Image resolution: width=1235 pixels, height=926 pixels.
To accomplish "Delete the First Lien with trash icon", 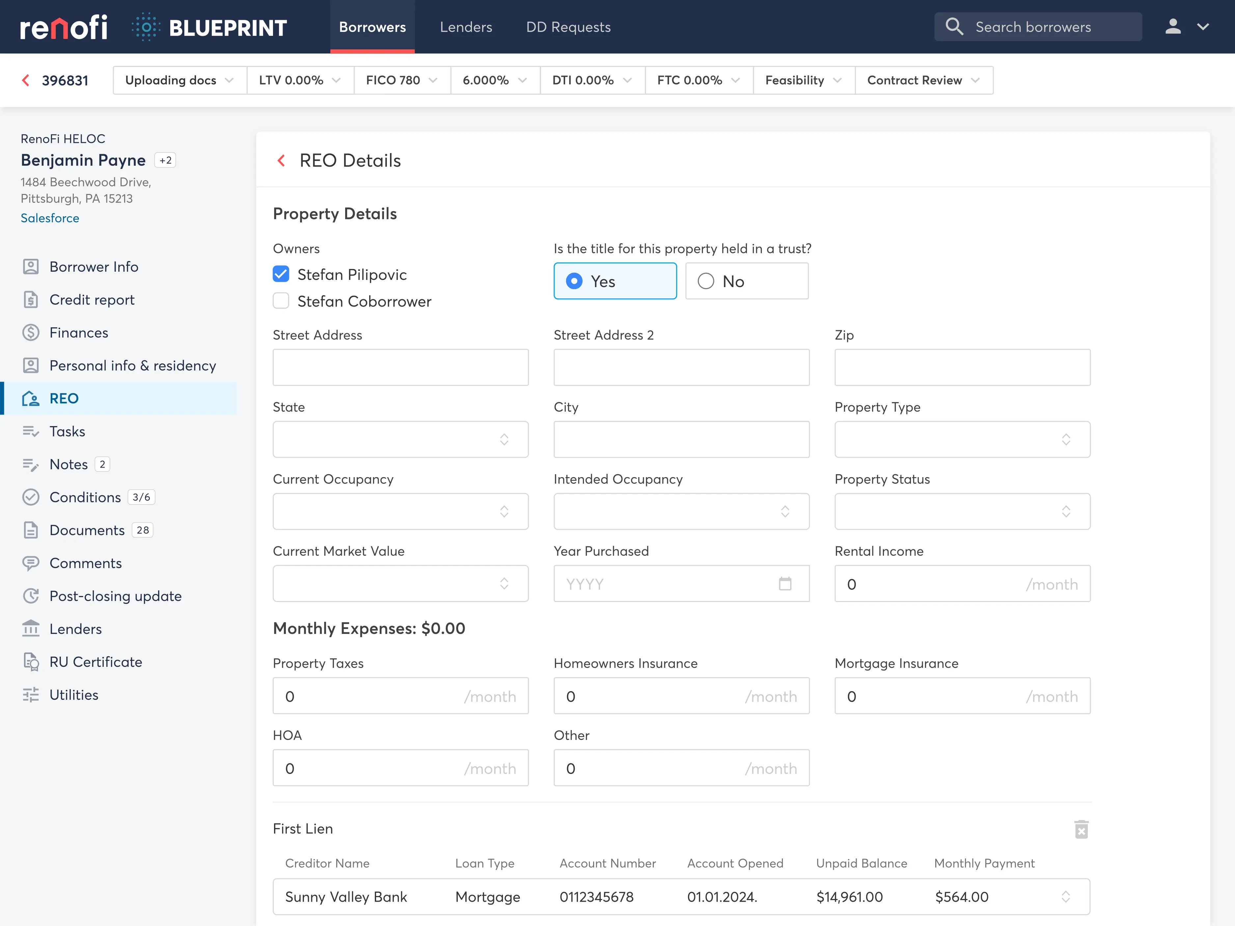I will click(x=1082, y=830).
